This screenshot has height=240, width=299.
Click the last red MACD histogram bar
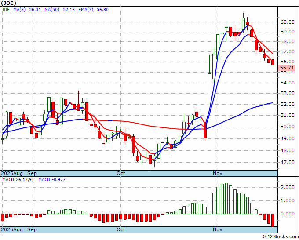[273, 220]
